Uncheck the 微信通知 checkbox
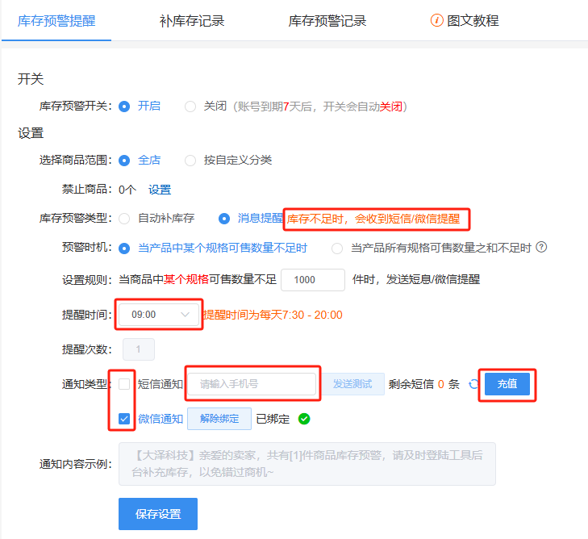Screen dimensions: 588x539 (124, 419)
